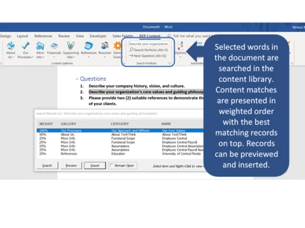This screenshot has width=305, height=228.
Task: Click the WEIGHT column header
Action: tap(46, 123)
